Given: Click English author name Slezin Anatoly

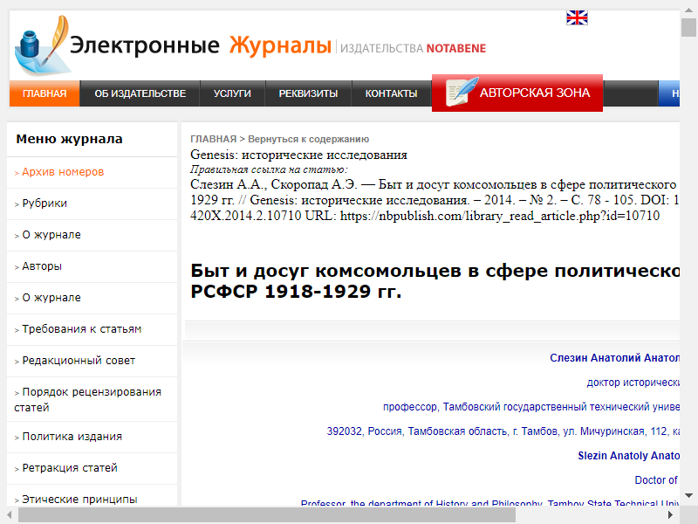Looking at the screenshot, I should pos(628,455).
